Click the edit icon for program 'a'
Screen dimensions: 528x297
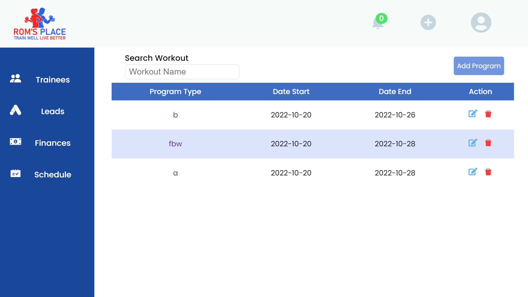pyautogui.click(x=473, y=172)
